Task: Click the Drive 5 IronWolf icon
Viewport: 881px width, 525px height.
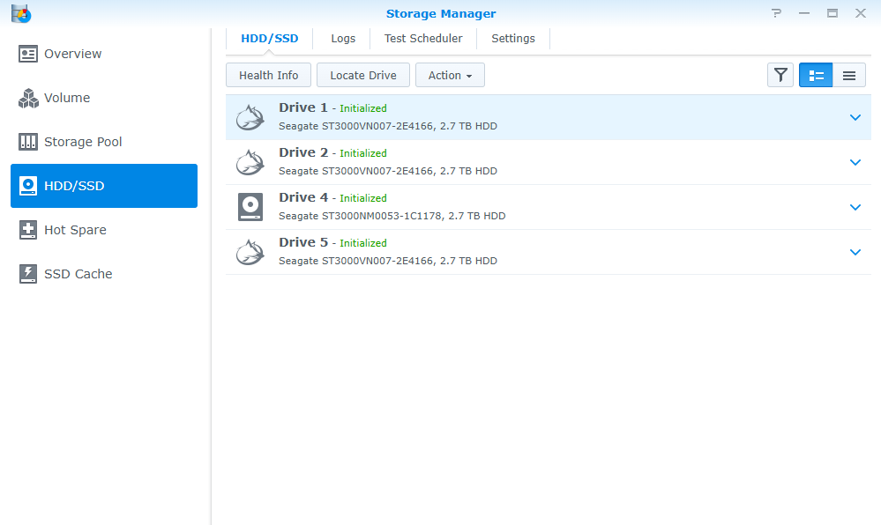Action: click(250, 252)
